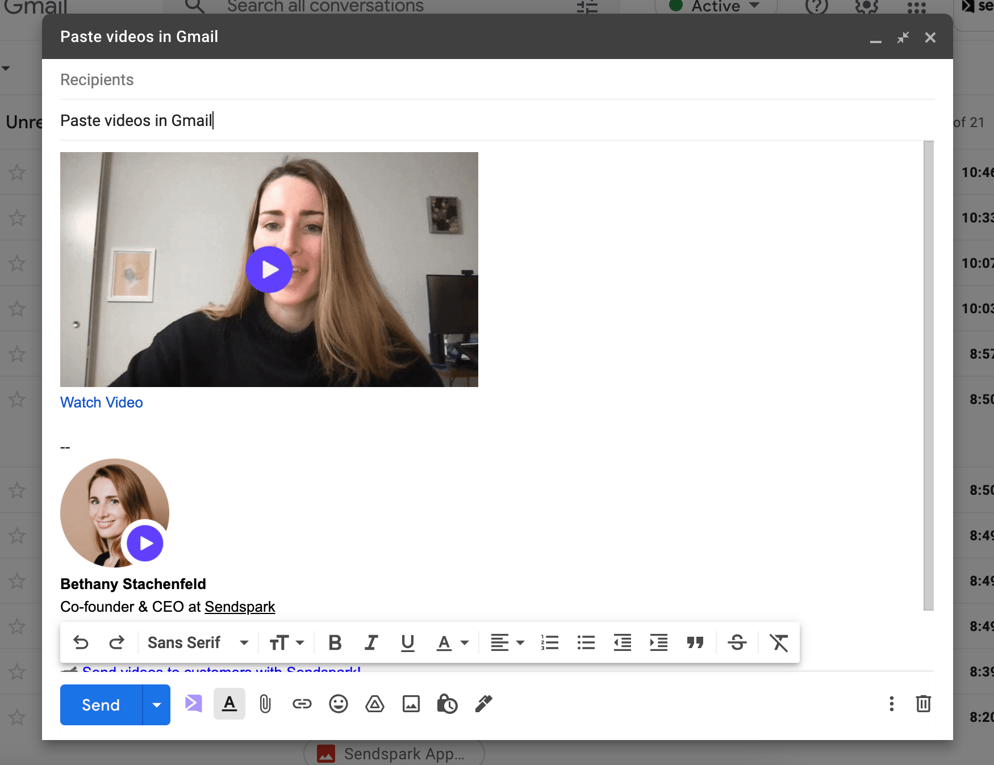The height and width of the screenshot is (765, 994).
Task: Click the subject field 'Paste videos in Gmail'
Action: (x=498, y=120)
